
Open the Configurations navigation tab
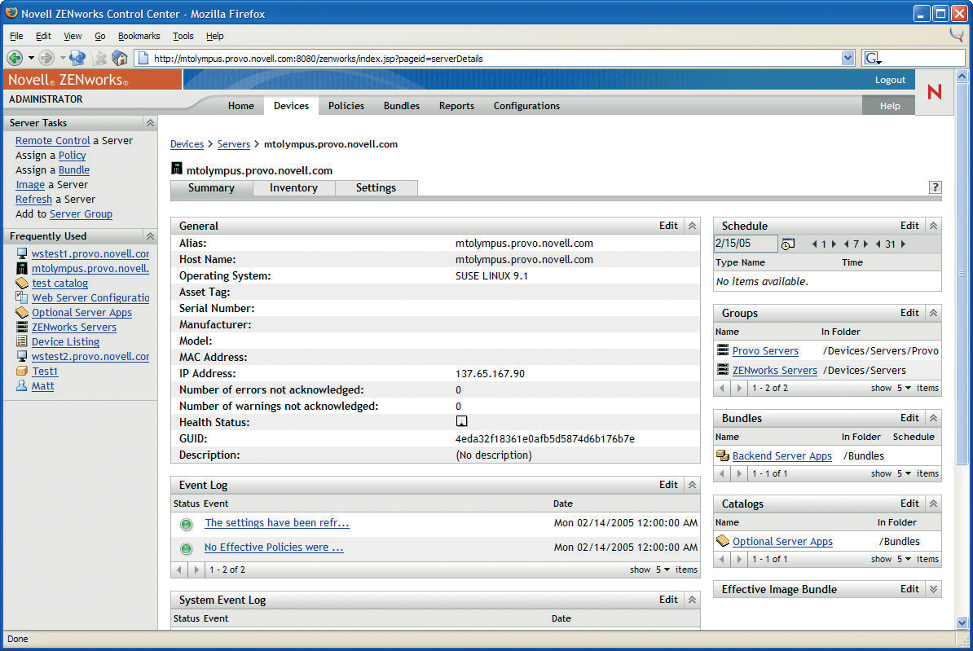coord(526,106)
